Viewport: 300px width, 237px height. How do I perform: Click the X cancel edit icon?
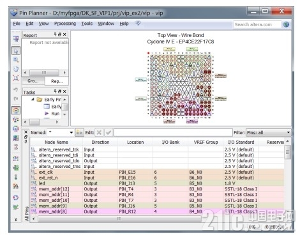(x=99, y=132)
